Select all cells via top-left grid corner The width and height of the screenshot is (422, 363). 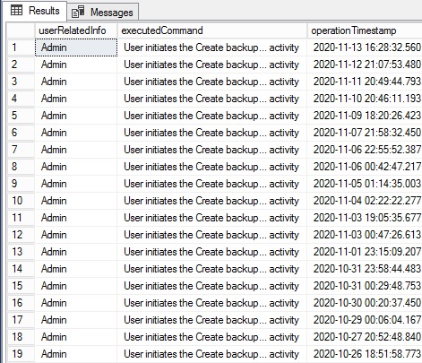[x=21, y=30]
